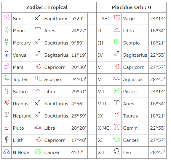171x162 pixels.
Task: Click the Zodiac : Tropical header
Action: click(x=47, y=7)
